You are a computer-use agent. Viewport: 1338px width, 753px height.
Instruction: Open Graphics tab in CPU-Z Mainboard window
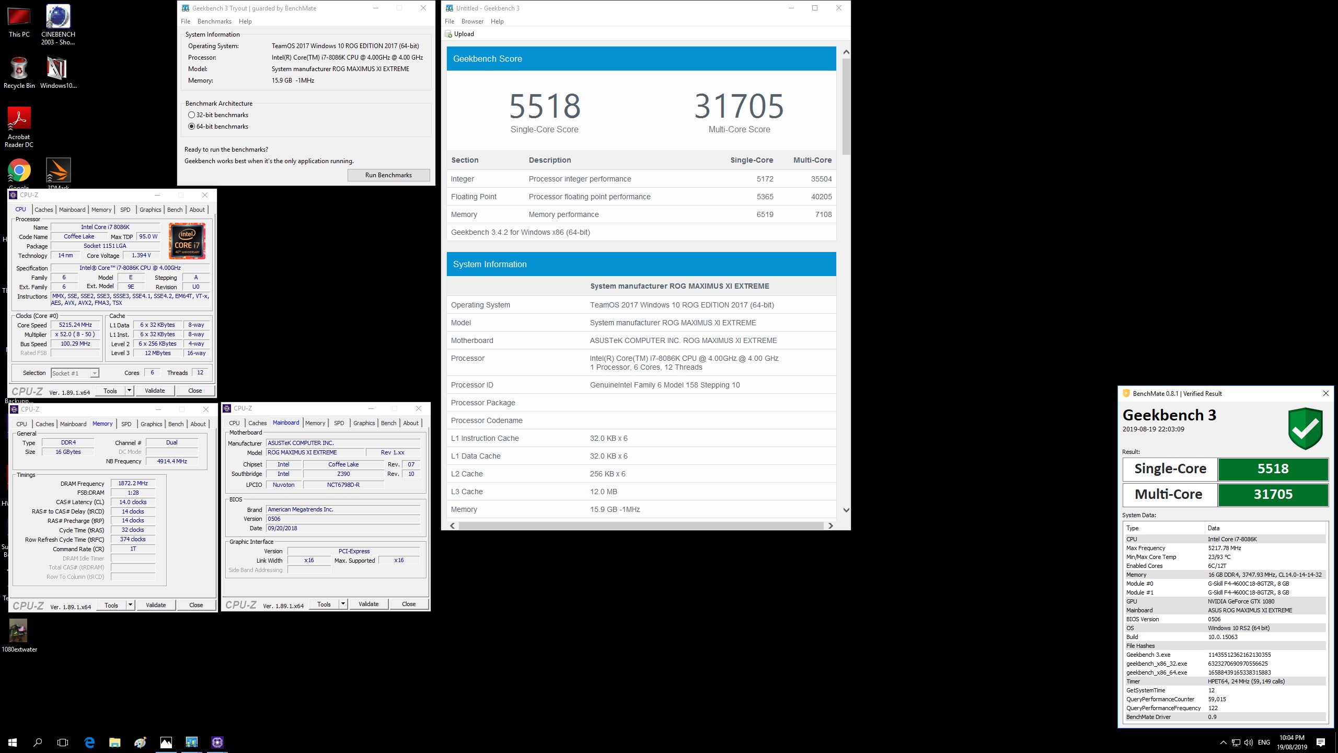pyautogui.click(x=364, y=423)
